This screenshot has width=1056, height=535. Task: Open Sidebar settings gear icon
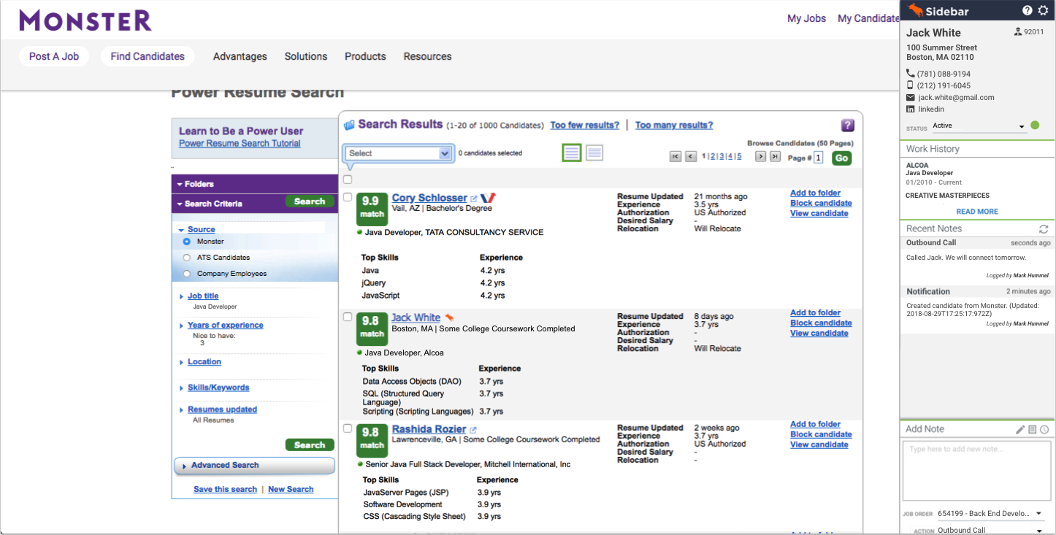click(x=1042, y=11)
